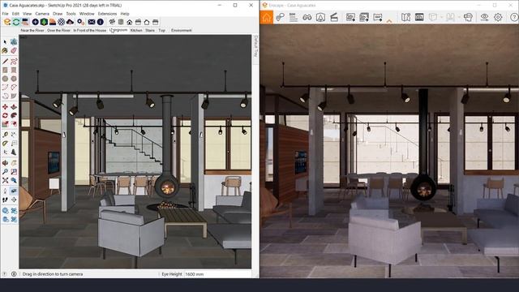Toggle Enscape Visual Settings eye icon

(484, 17)
